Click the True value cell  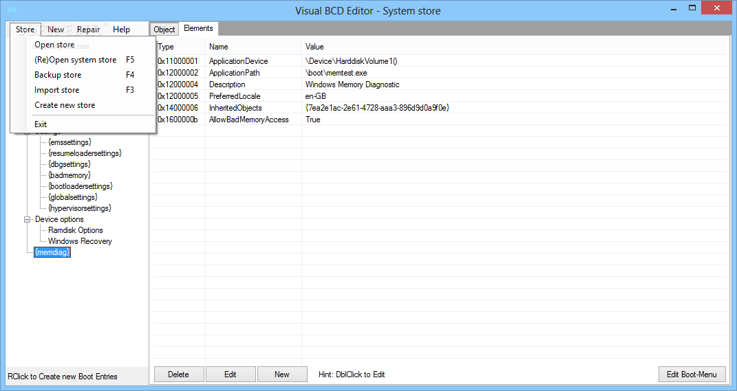click(312, 120)
